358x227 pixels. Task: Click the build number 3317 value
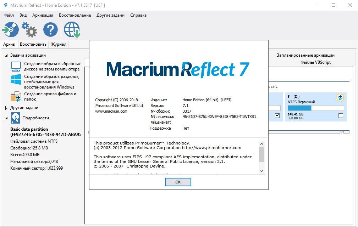187,111
